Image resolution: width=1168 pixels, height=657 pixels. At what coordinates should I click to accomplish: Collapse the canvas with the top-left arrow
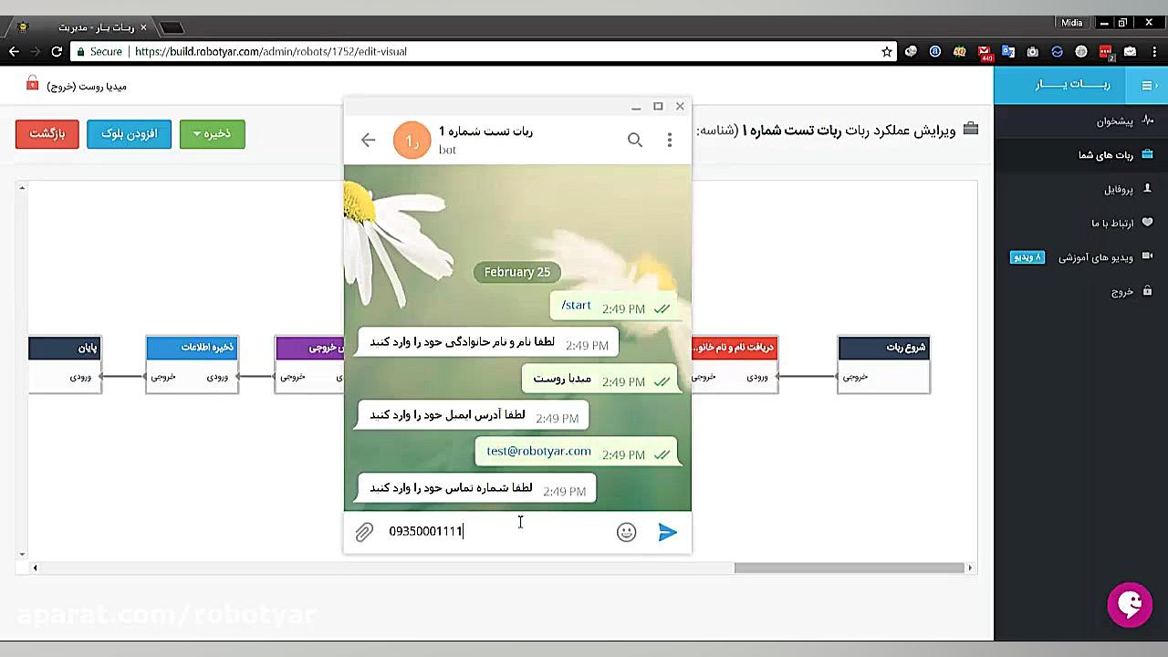(x=21, y=187)
